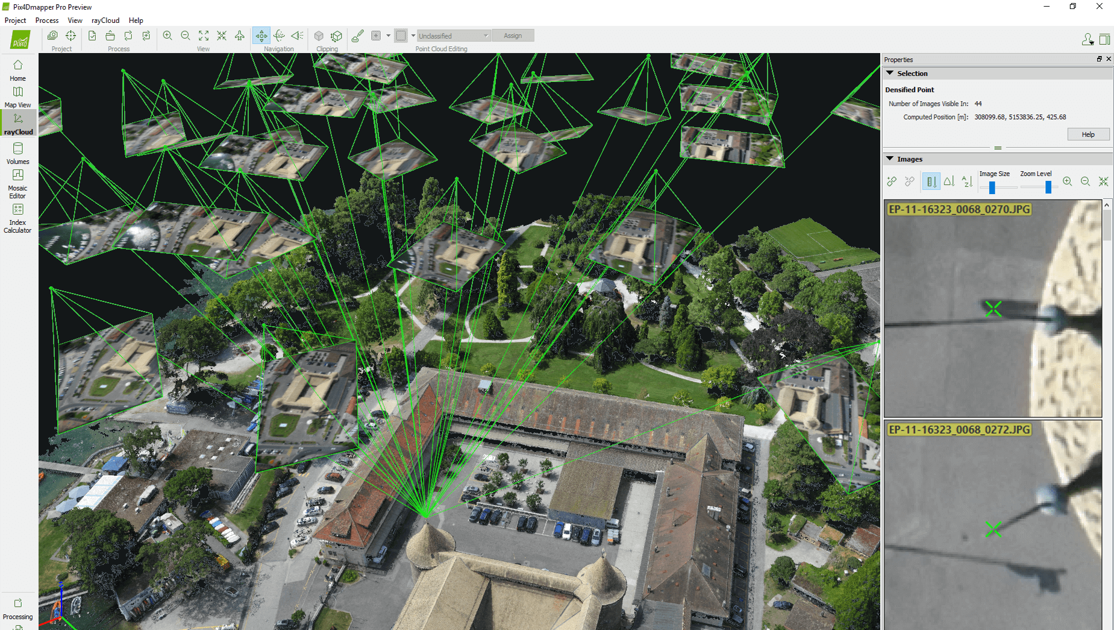Collapse the Images section
The width and height of the screenshot is (1114, 630).
click(x=891, y=159)
